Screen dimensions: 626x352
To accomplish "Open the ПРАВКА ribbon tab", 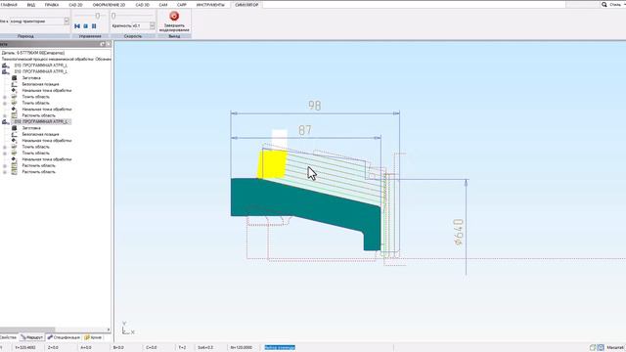I will 52,5.
